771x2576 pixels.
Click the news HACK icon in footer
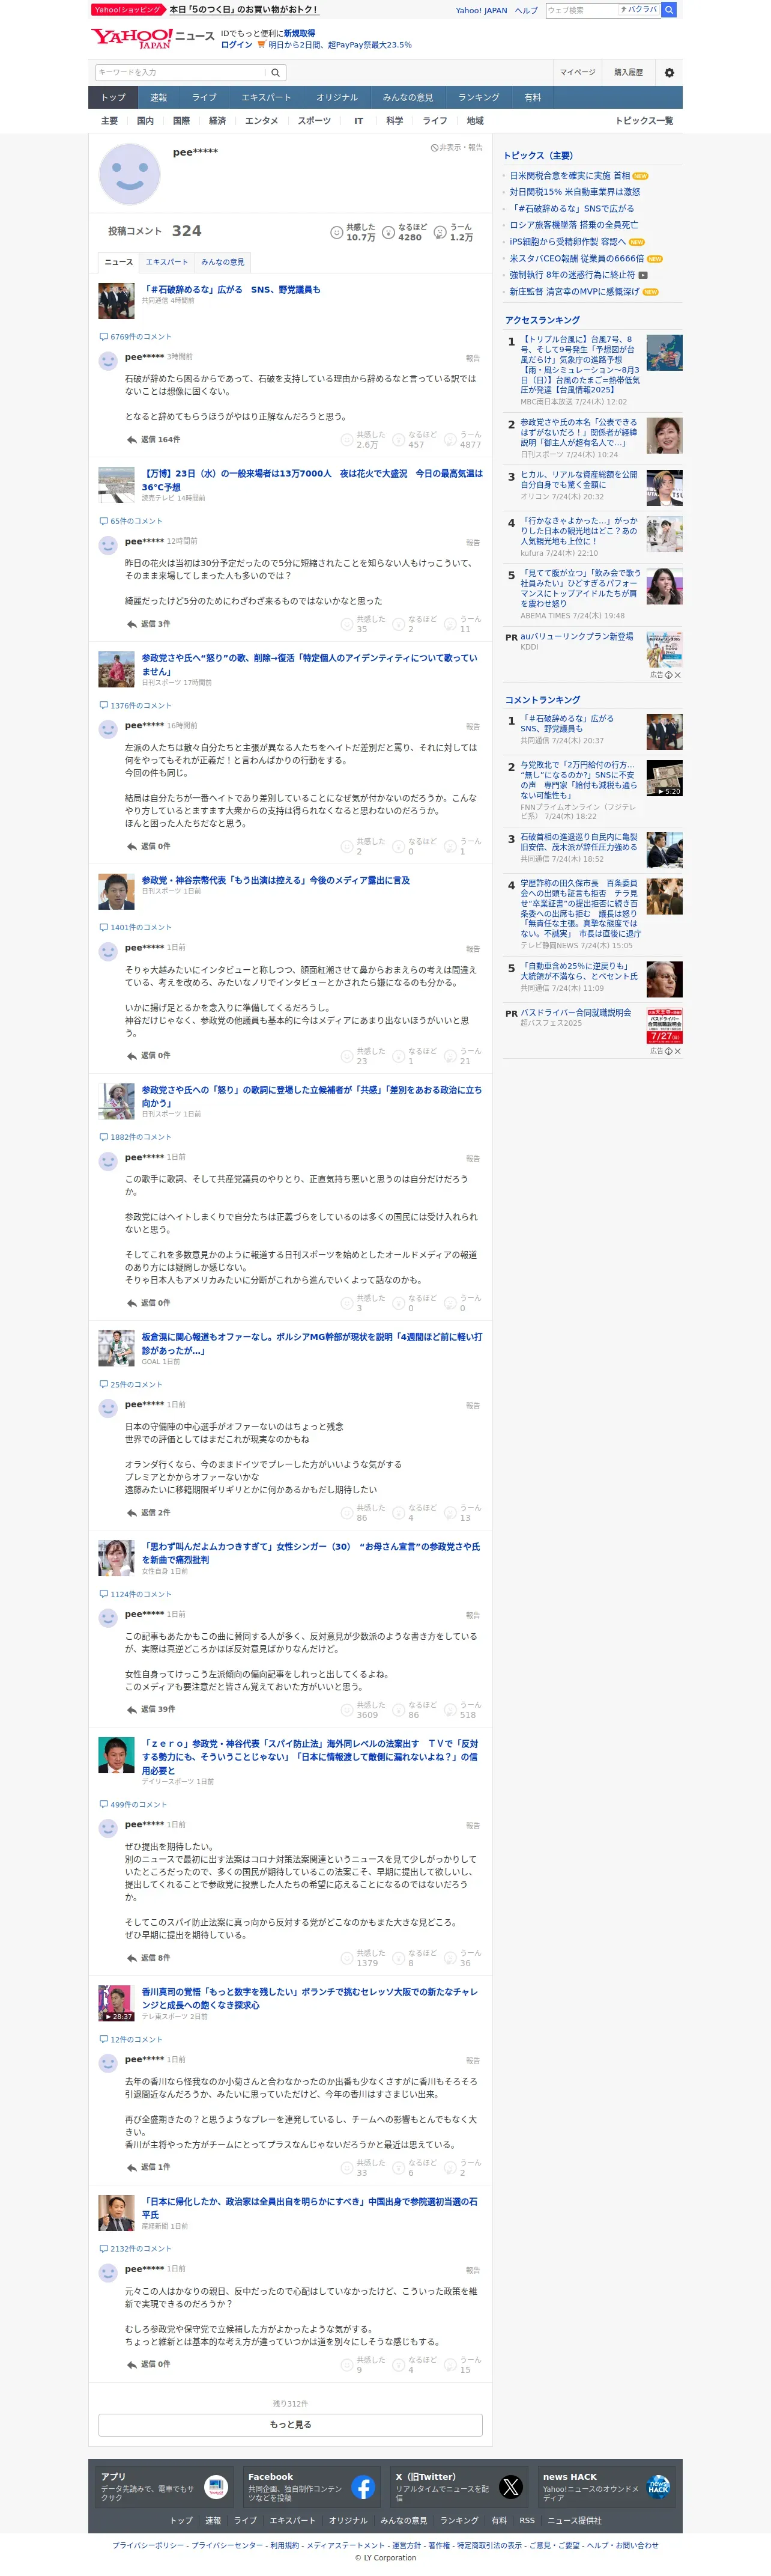coord(658,2487)
